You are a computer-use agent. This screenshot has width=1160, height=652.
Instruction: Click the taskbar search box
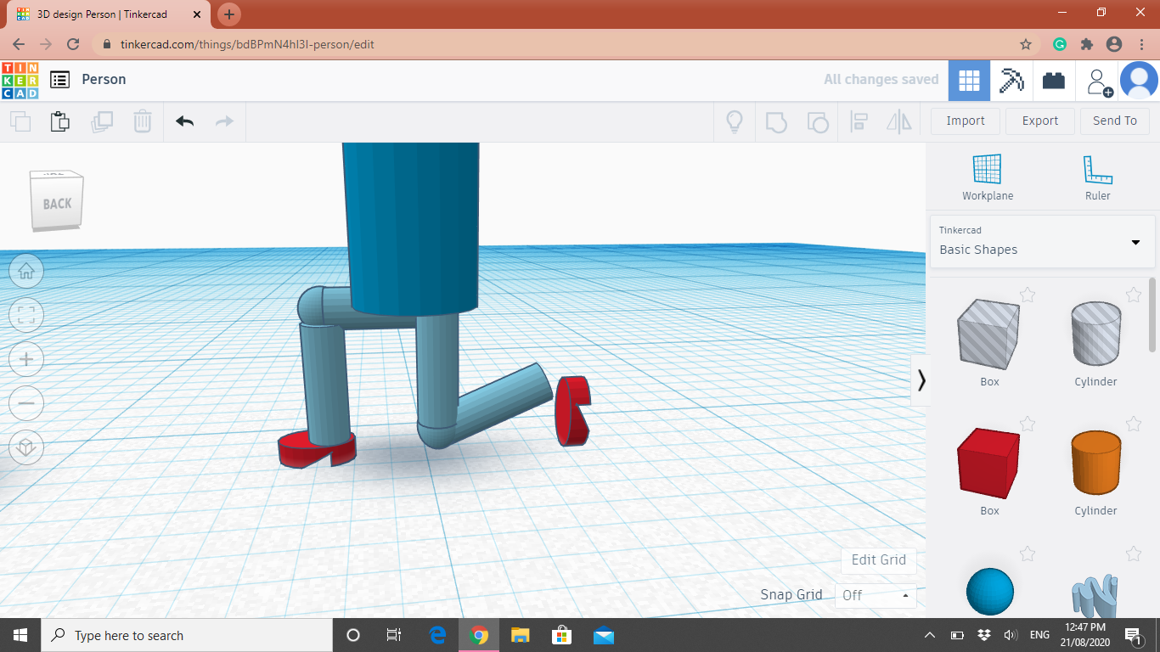point(187,635)
